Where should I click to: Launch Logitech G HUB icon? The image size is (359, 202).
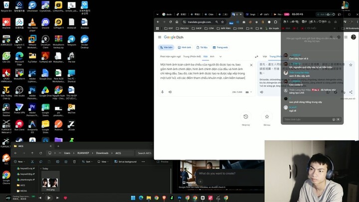(x=19, y=41)
